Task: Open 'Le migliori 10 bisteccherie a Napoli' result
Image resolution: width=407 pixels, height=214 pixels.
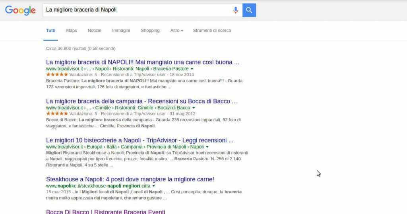Action: [140, 140]
